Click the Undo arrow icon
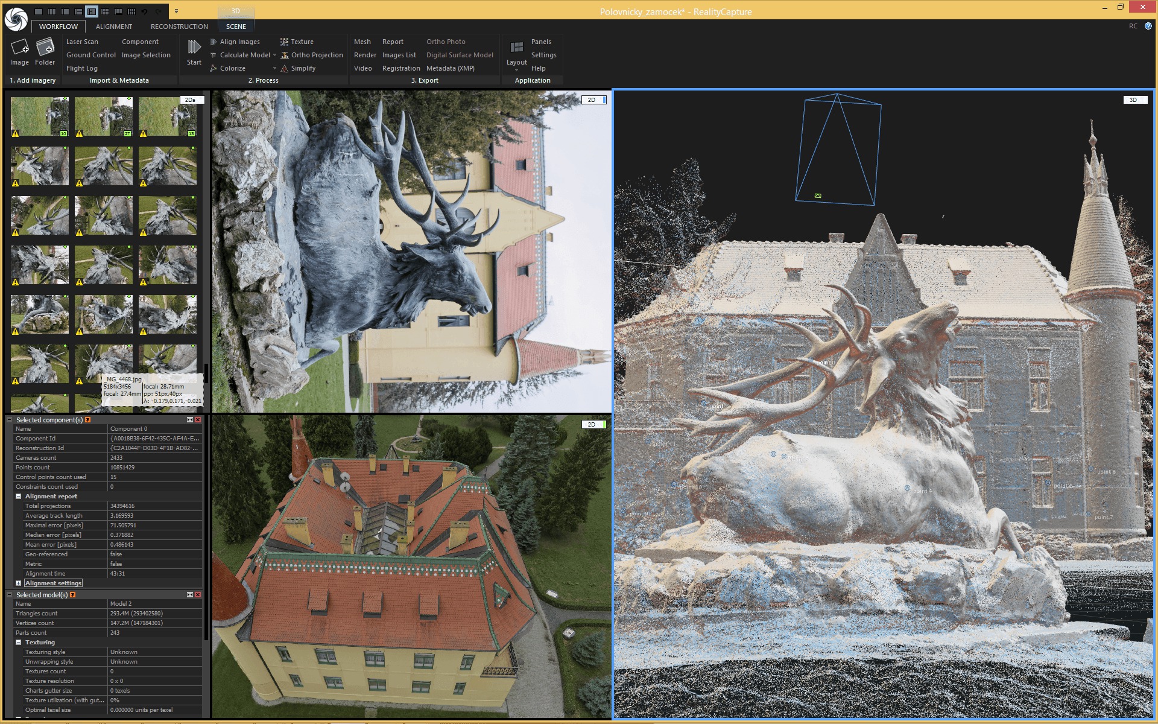The image size is (1158, 724). [145, 11]
